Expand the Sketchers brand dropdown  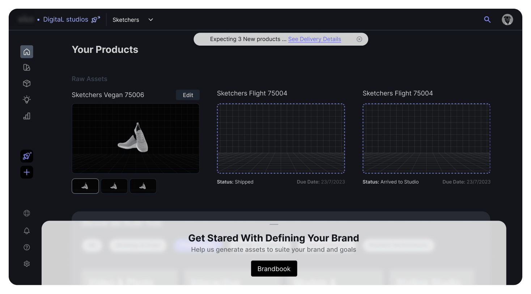[133, 20]
